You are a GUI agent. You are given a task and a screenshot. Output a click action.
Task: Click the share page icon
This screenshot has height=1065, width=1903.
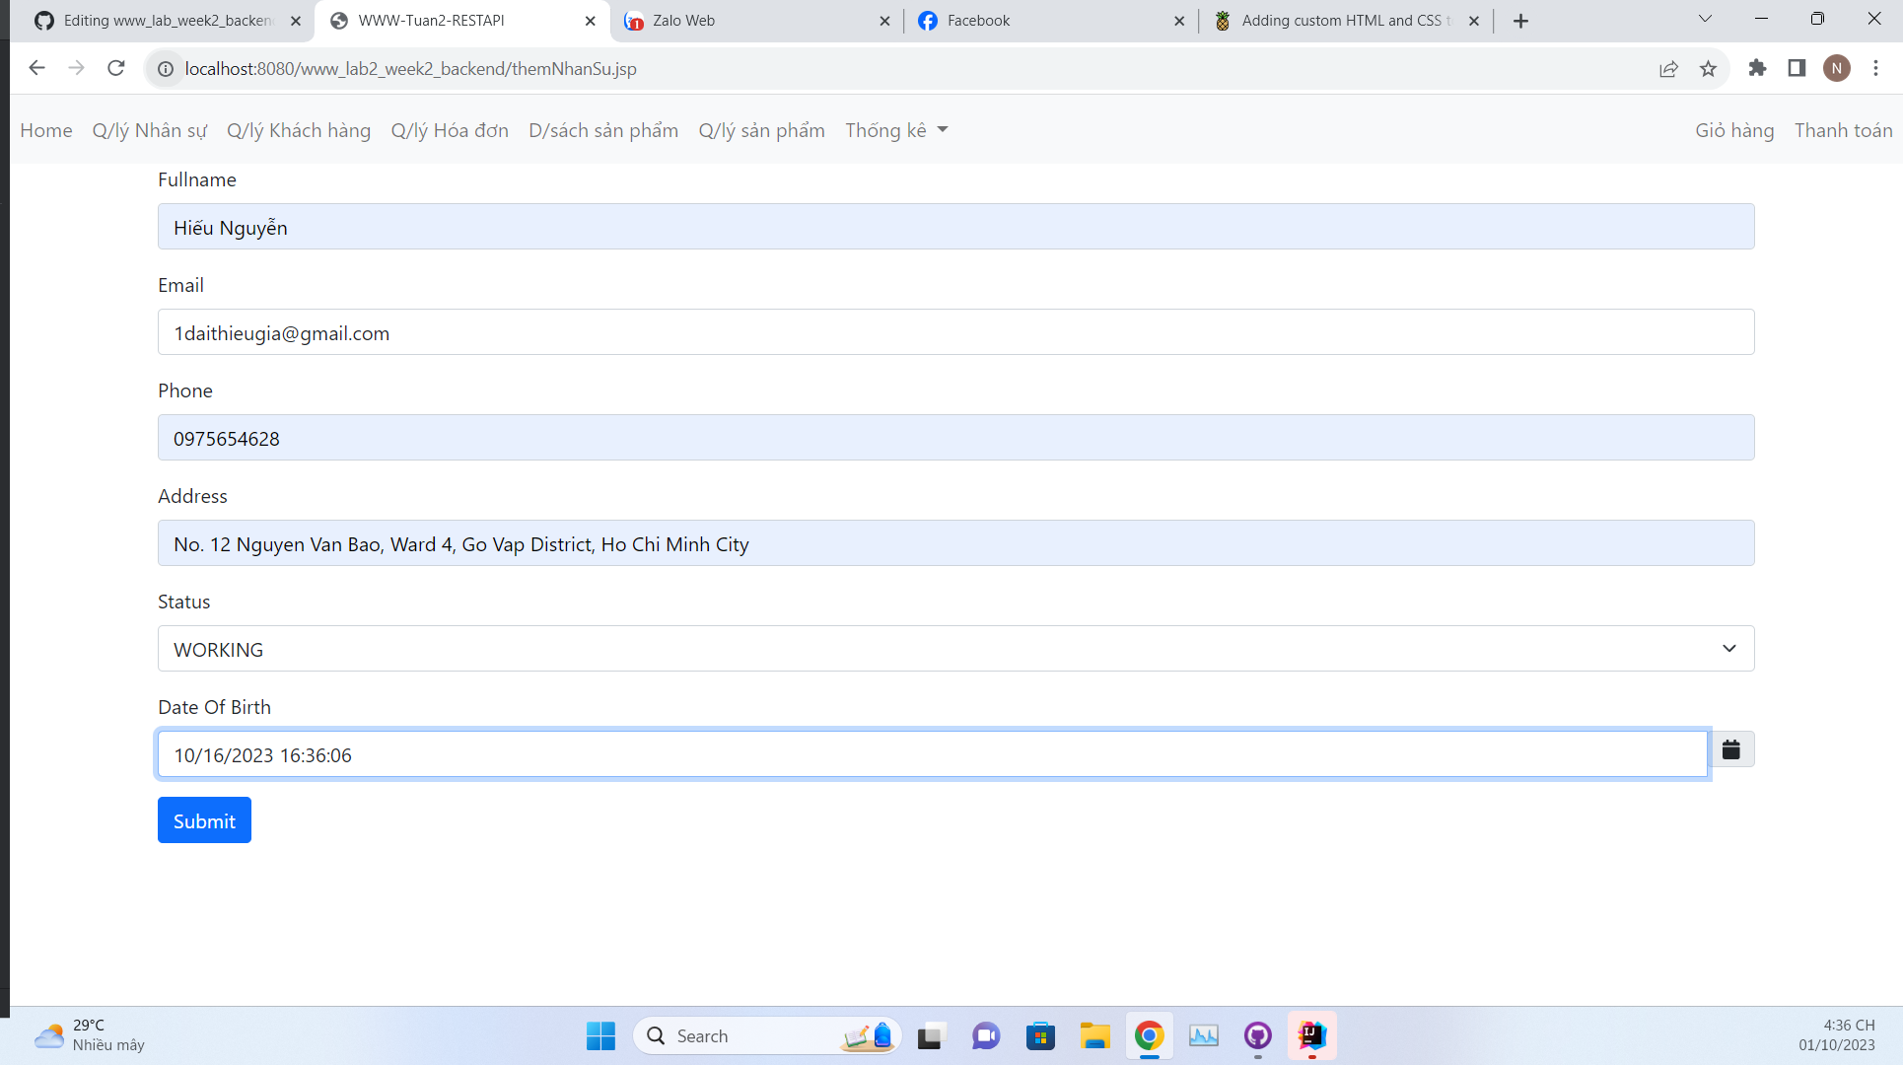[x=1668, y=69]
